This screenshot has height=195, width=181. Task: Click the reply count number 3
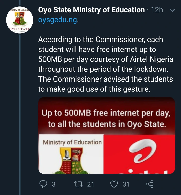(x=54, y=184)
